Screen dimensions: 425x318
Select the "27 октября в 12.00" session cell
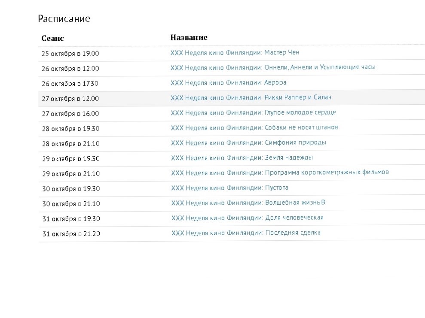(x=70, y=99)
